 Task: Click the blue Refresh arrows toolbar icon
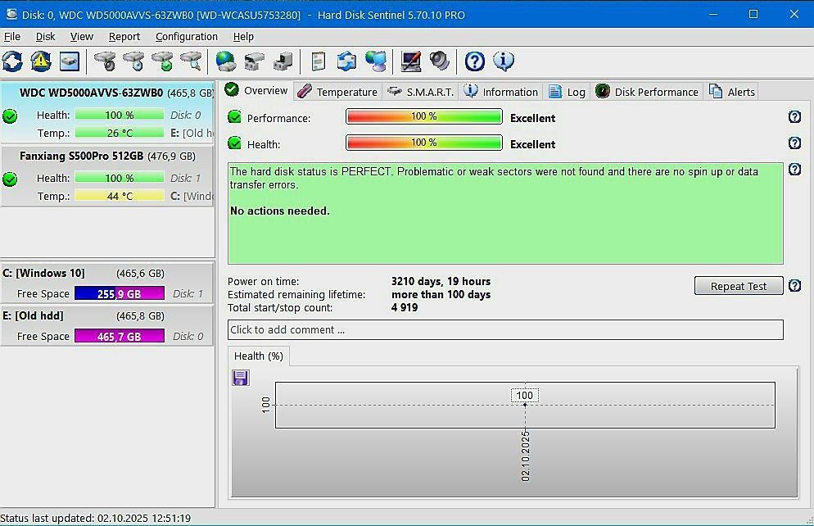click(12, 61)
